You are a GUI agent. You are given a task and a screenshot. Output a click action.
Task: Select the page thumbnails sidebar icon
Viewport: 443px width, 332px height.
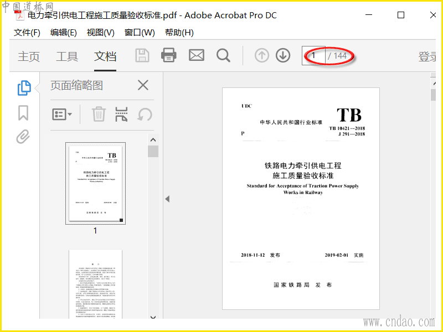coord(24,88)
